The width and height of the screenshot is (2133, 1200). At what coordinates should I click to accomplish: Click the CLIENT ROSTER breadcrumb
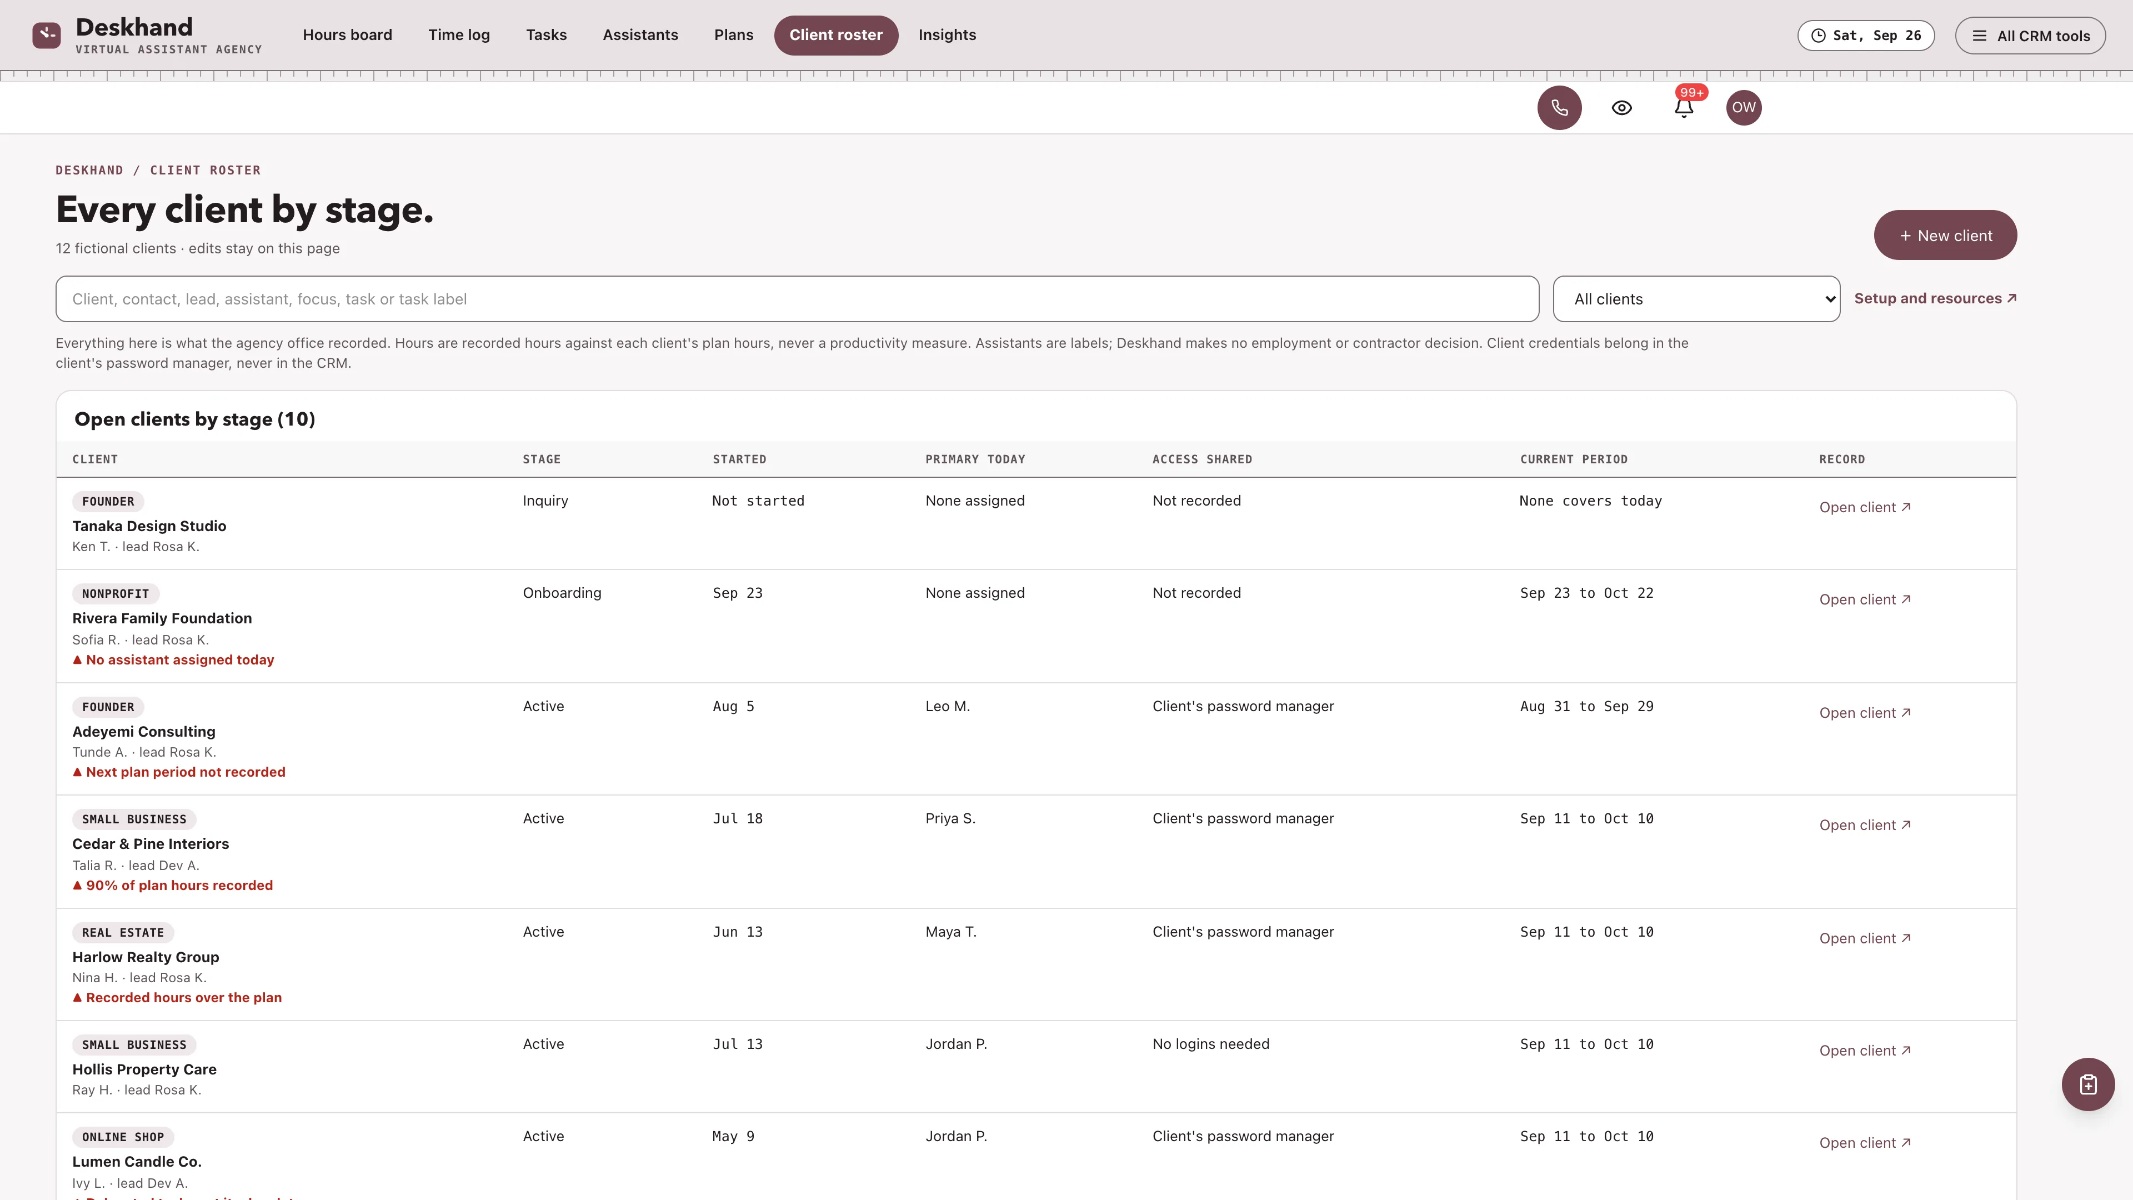coord(206,171)
